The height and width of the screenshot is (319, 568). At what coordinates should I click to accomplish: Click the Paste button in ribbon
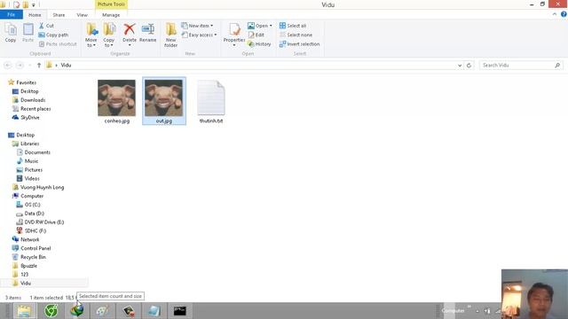tap(28, 33)
